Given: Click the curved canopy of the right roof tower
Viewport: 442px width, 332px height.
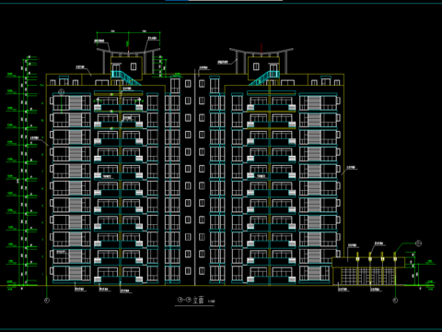Looking at the screenshot, I should pyautogui.click(x=262, y=52).
